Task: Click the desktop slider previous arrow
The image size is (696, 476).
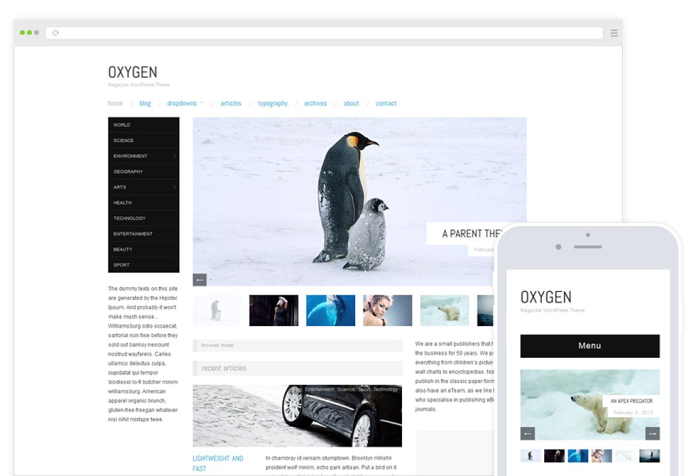Action: (x=200, y=279)
